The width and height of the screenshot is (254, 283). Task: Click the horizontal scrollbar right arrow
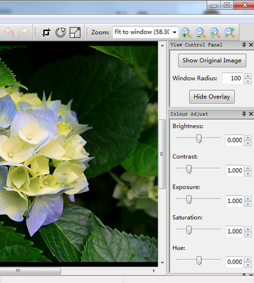pos(154,271)
